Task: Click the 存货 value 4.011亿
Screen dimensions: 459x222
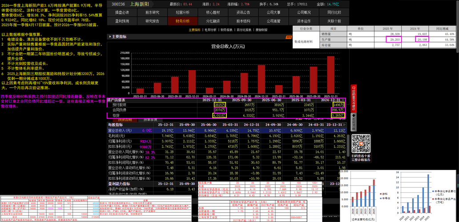Action: click(x=219, y=116)
